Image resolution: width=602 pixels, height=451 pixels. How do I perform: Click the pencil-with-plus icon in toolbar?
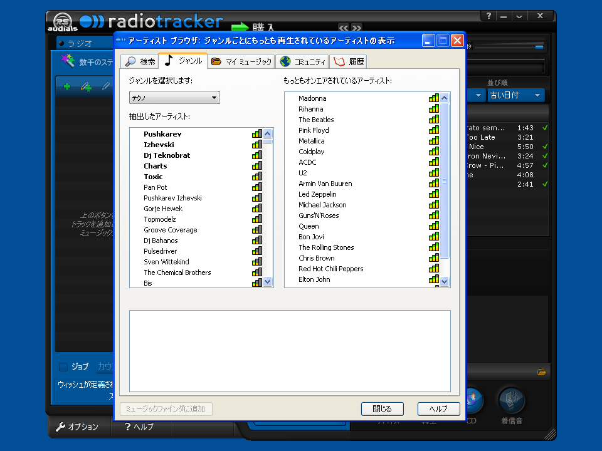[x=86, y=86]
